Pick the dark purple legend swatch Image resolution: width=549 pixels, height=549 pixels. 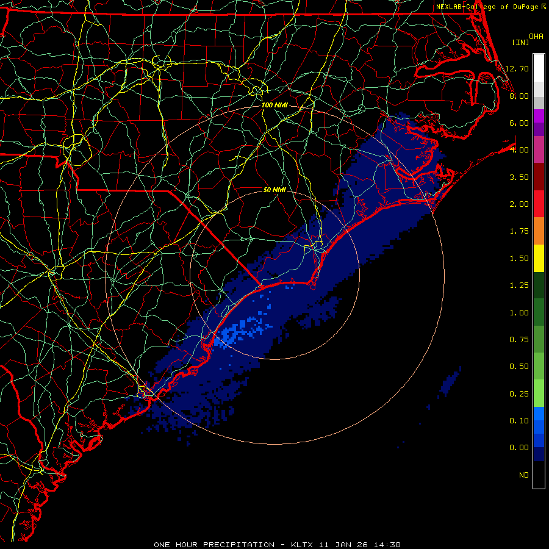click(539, 129)
